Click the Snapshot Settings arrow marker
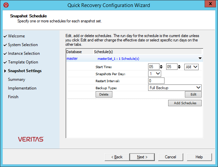 click(5, 71)
